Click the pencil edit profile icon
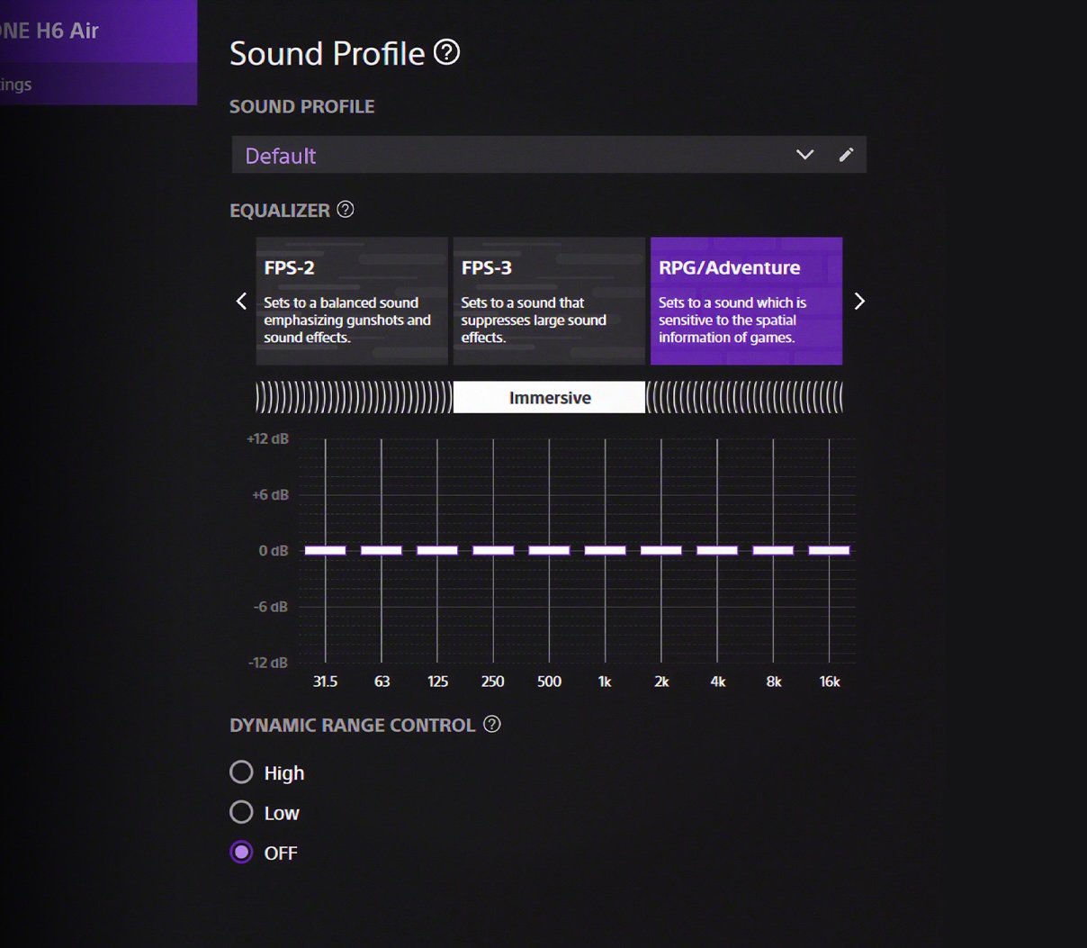Image resolution: width=1087 pixels, height=948 pixels. coord(846,155)
